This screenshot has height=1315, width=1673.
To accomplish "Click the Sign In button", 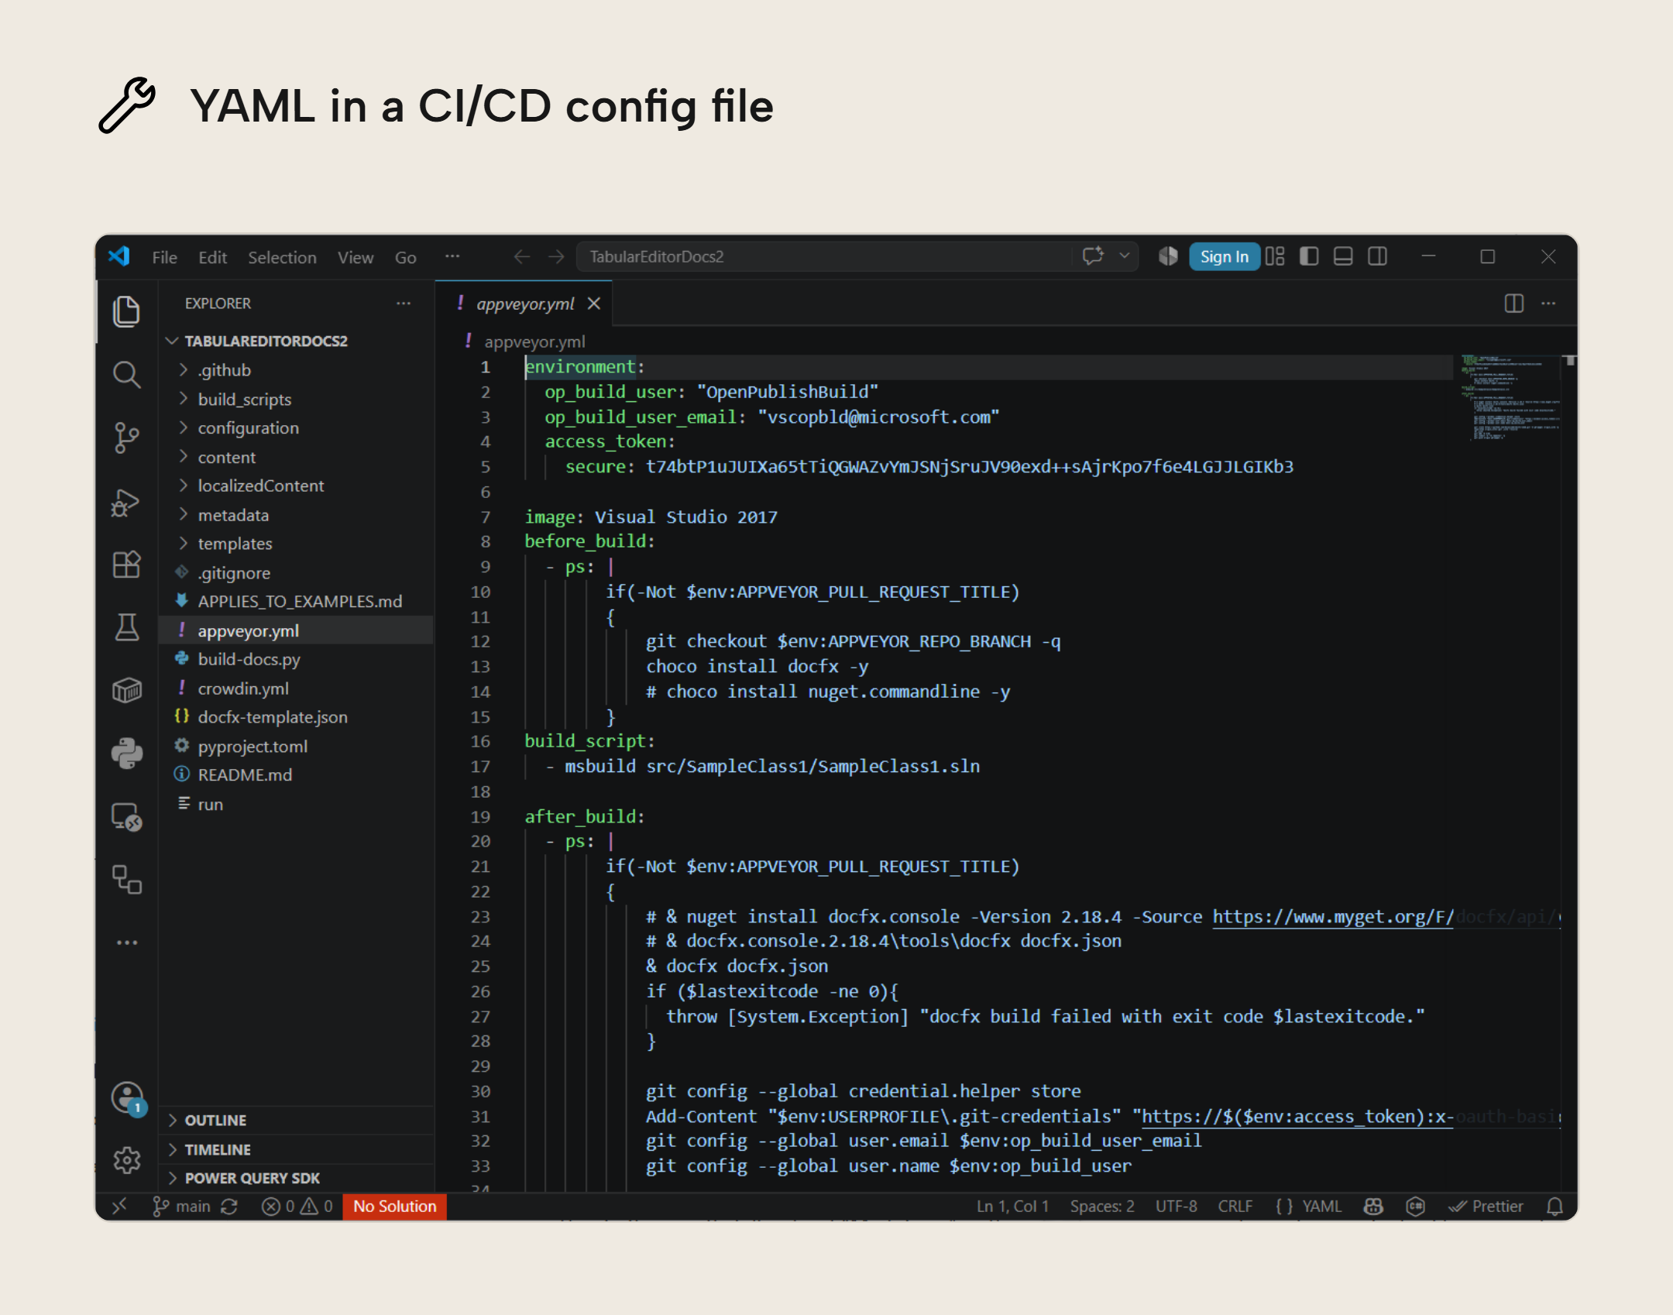I will [x=1224, y=257].
